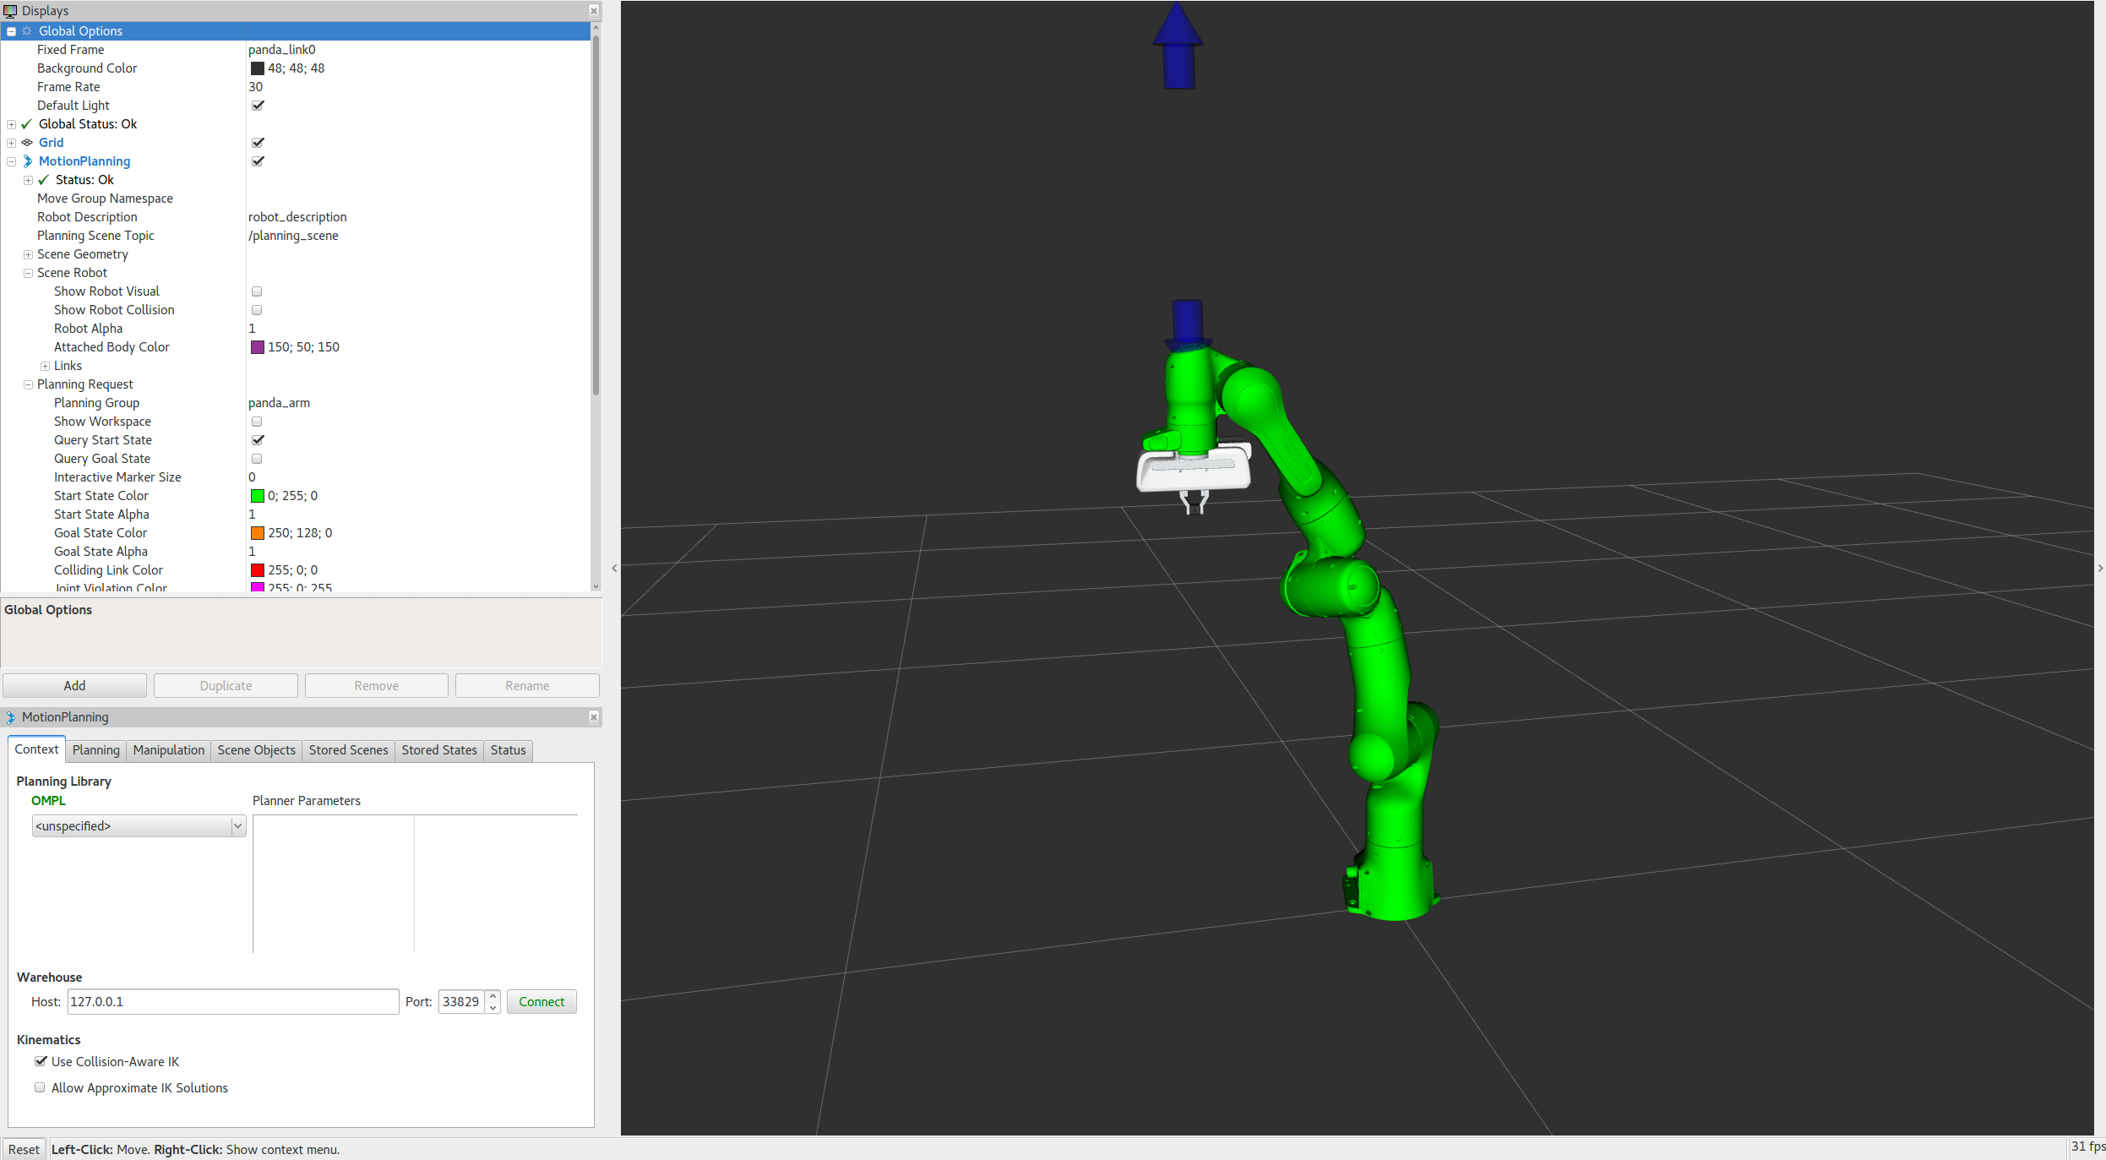Enable Use Collision-Aware IK checkbox
Screen dimensions: 2106x1160
[x=39, y=1061]
